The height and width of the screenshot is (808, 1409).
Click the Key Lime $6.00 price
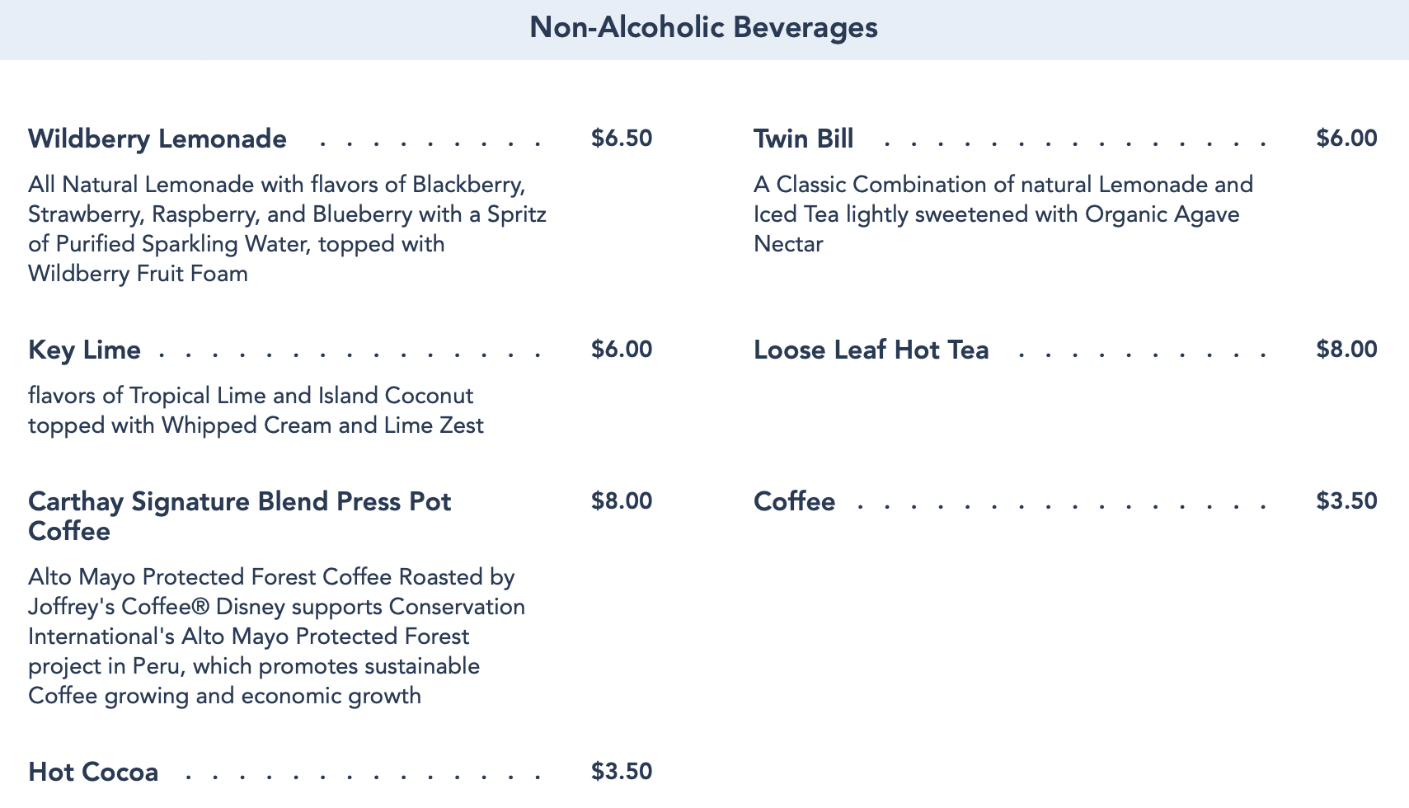point(622,350)
